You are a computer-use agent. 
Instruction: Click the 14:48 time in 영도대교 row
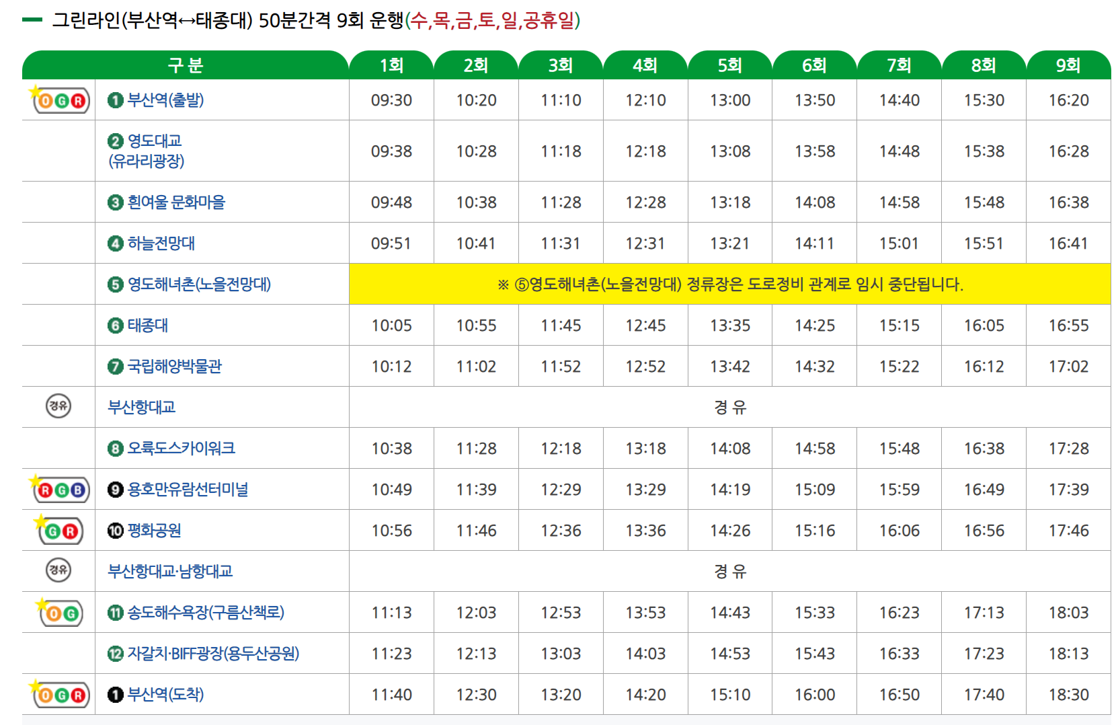point(900,151)
